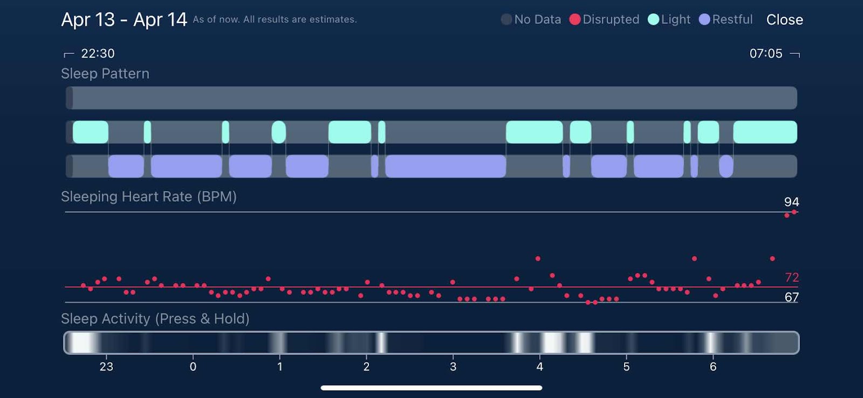Select the Light block between 1 and 2
The height and width of the screenshot is (398, 863).
tap(350, 132)
